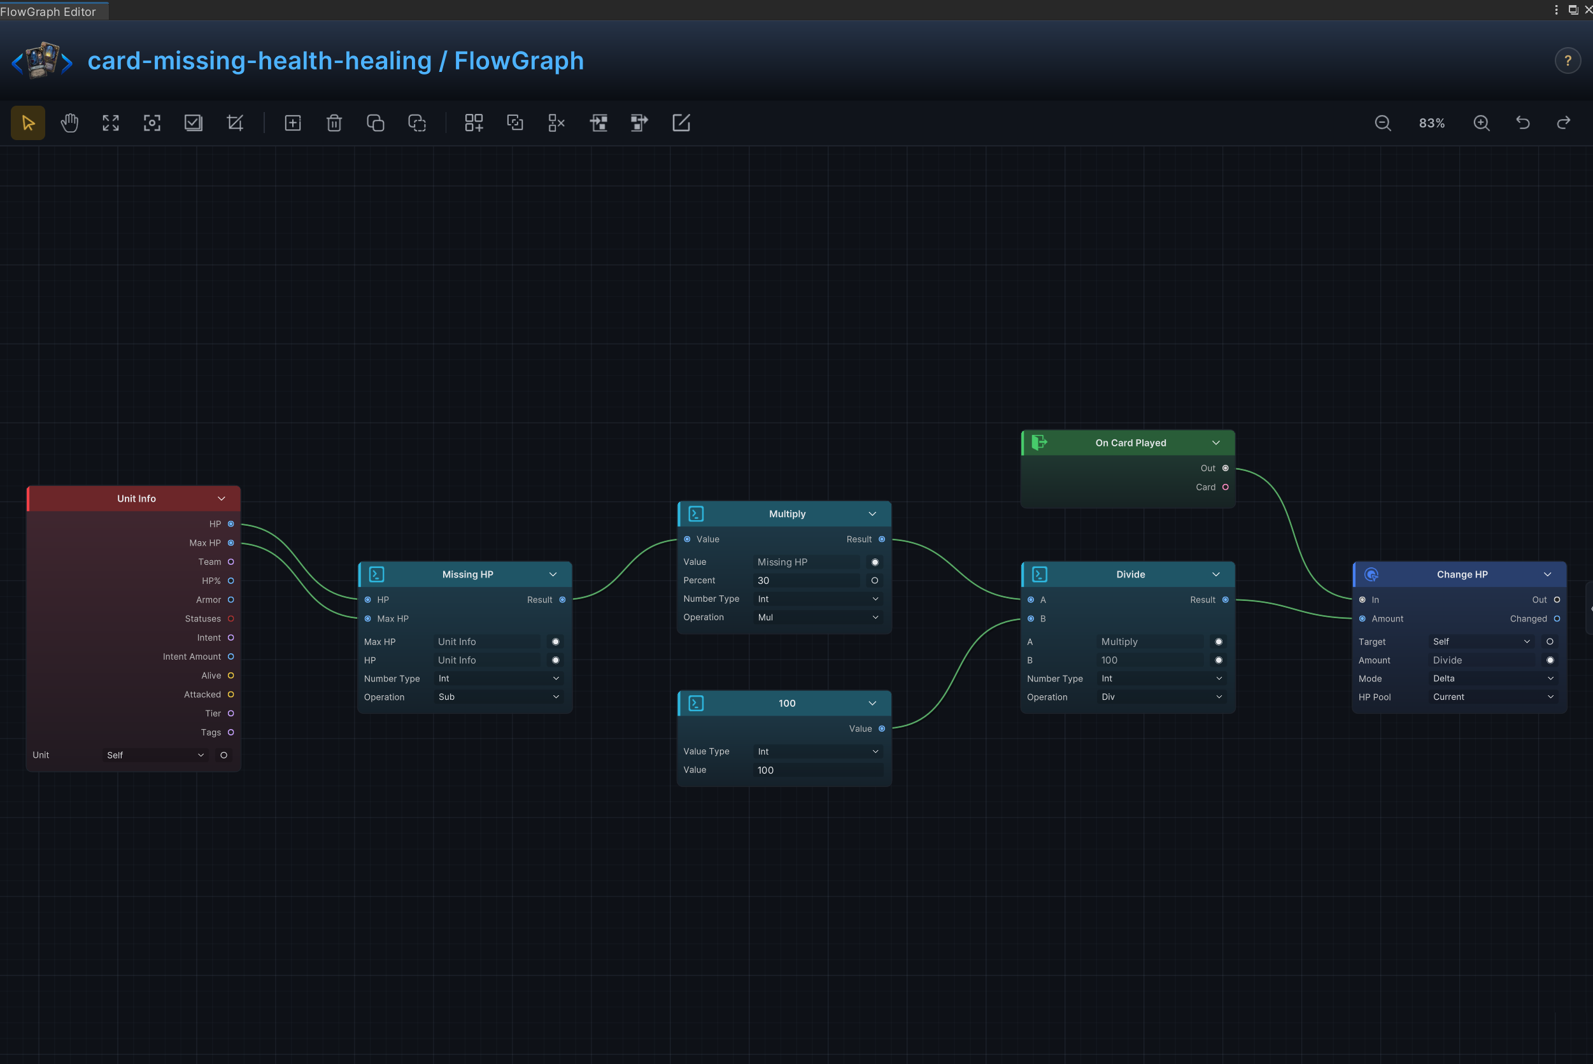Viewport: 1593px width, 1064px height.
Task: Click Value field showing 100 in constant node
Action: [x=818, y=770]
